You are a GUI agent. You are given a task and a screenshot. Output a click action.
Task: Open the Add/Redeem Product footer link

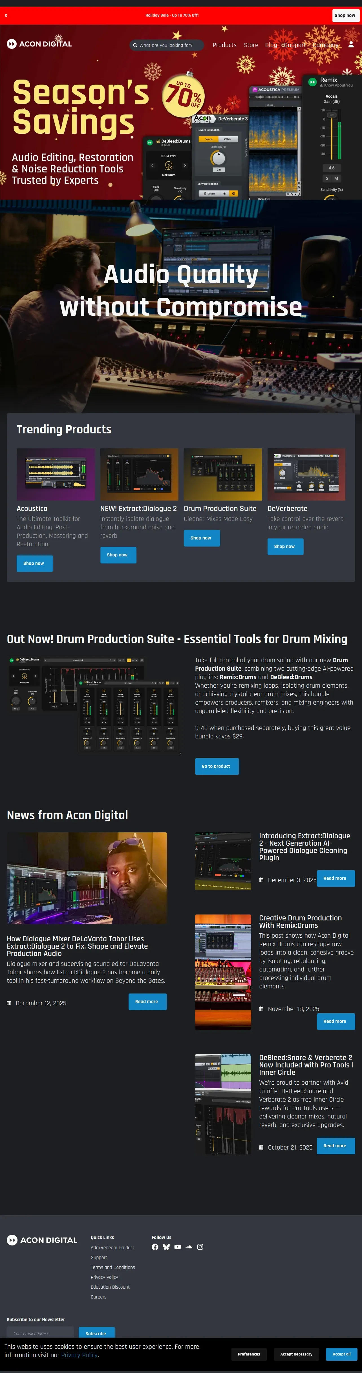[x=112, y=1248]
